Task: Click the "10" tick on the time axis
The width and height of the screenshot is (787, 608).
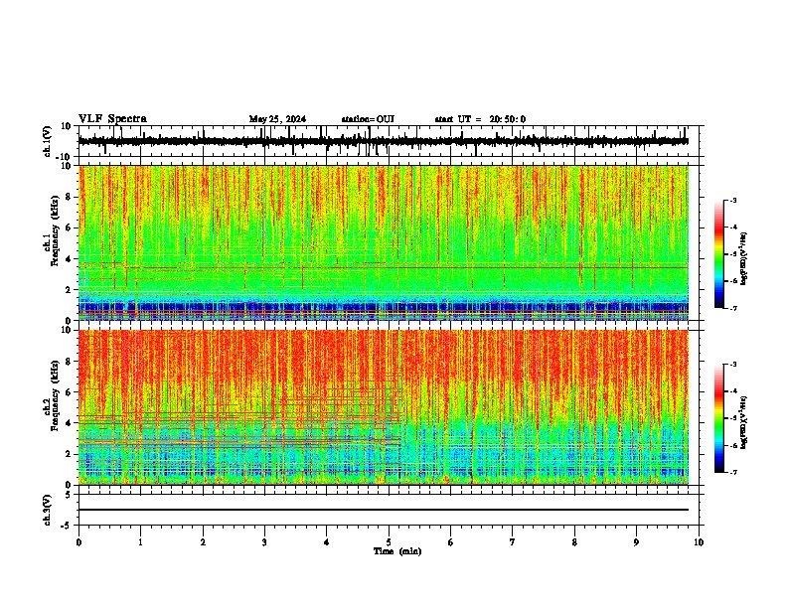Action: tap(699, 542)
